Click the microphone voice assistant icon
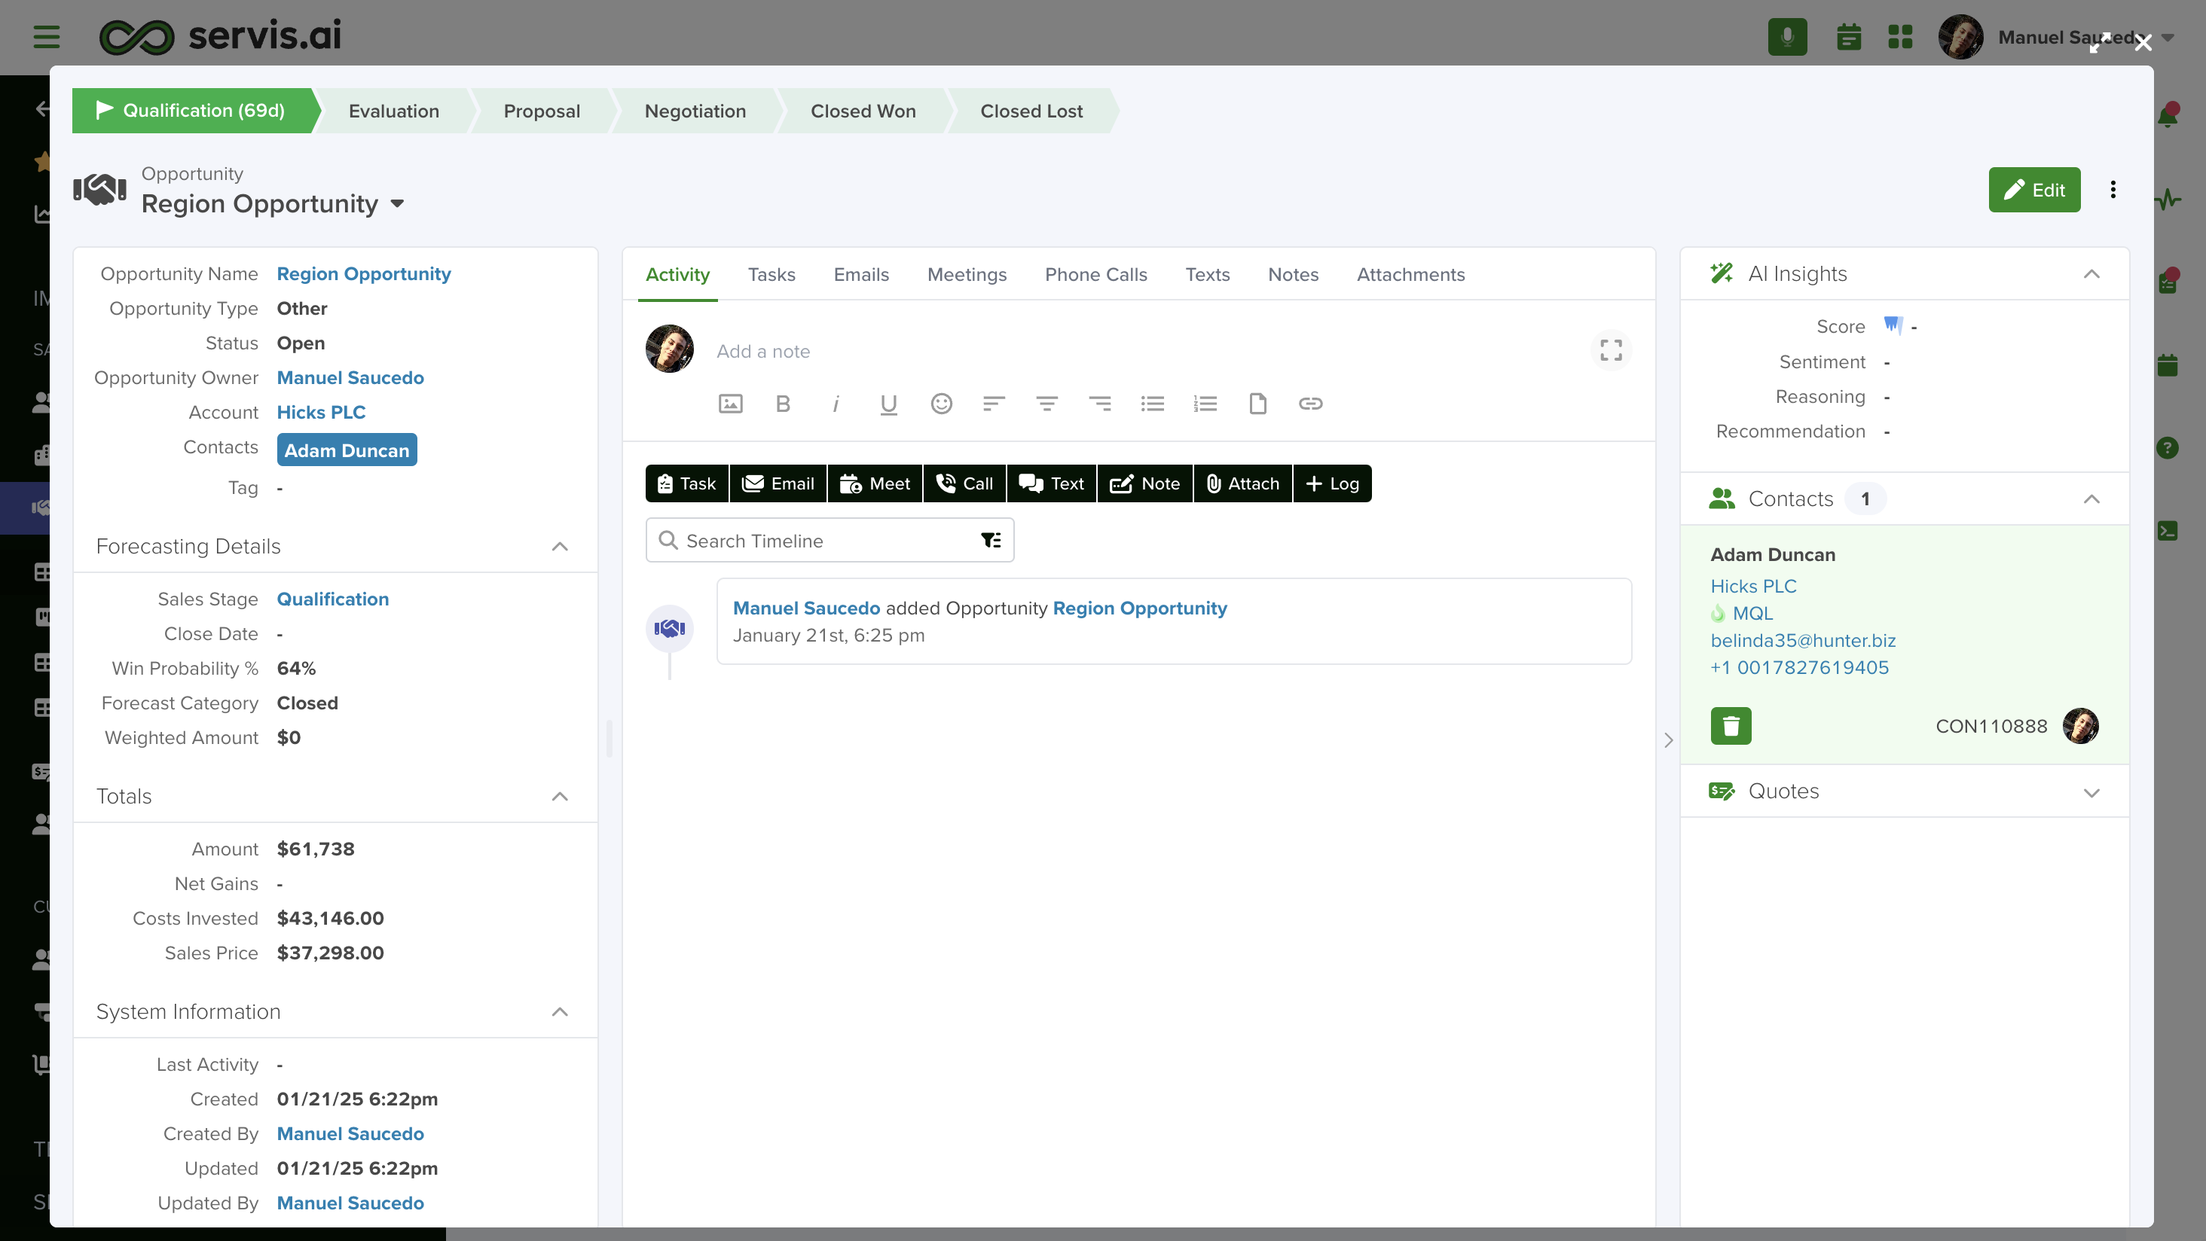This screenshot has height=1241, width=2206. [x=1787, y=37]
